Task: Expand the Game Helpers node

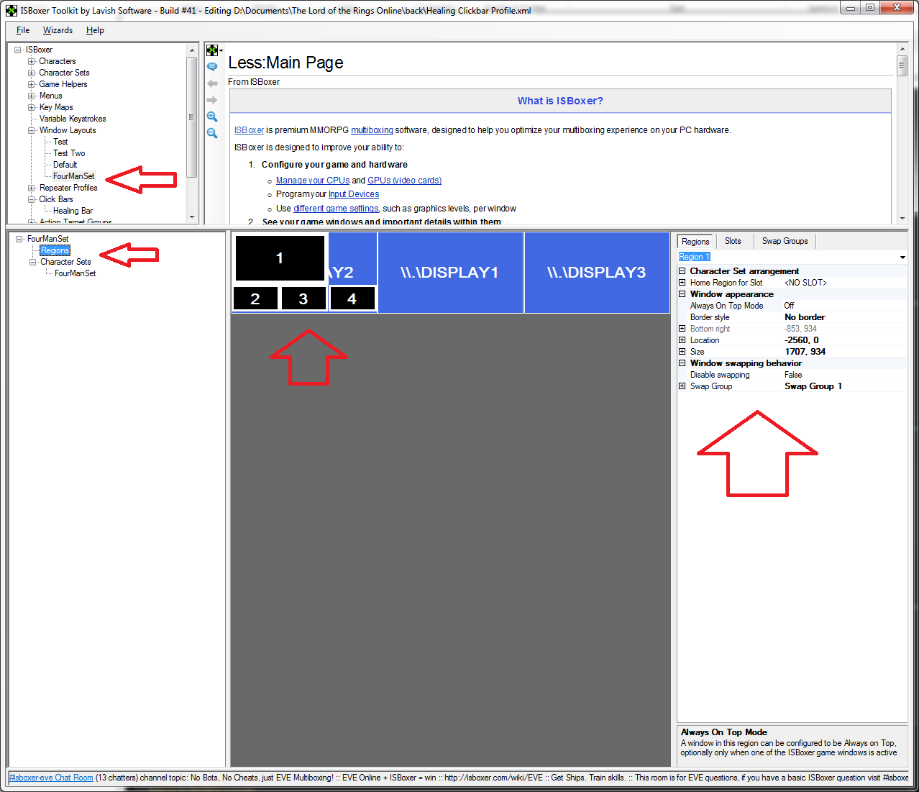Action: click(32, 84)
